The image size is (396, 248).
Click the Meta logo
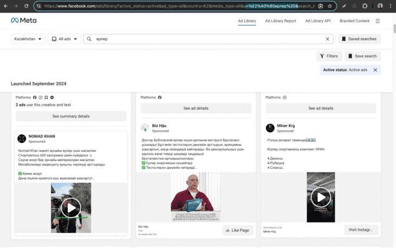23,21
